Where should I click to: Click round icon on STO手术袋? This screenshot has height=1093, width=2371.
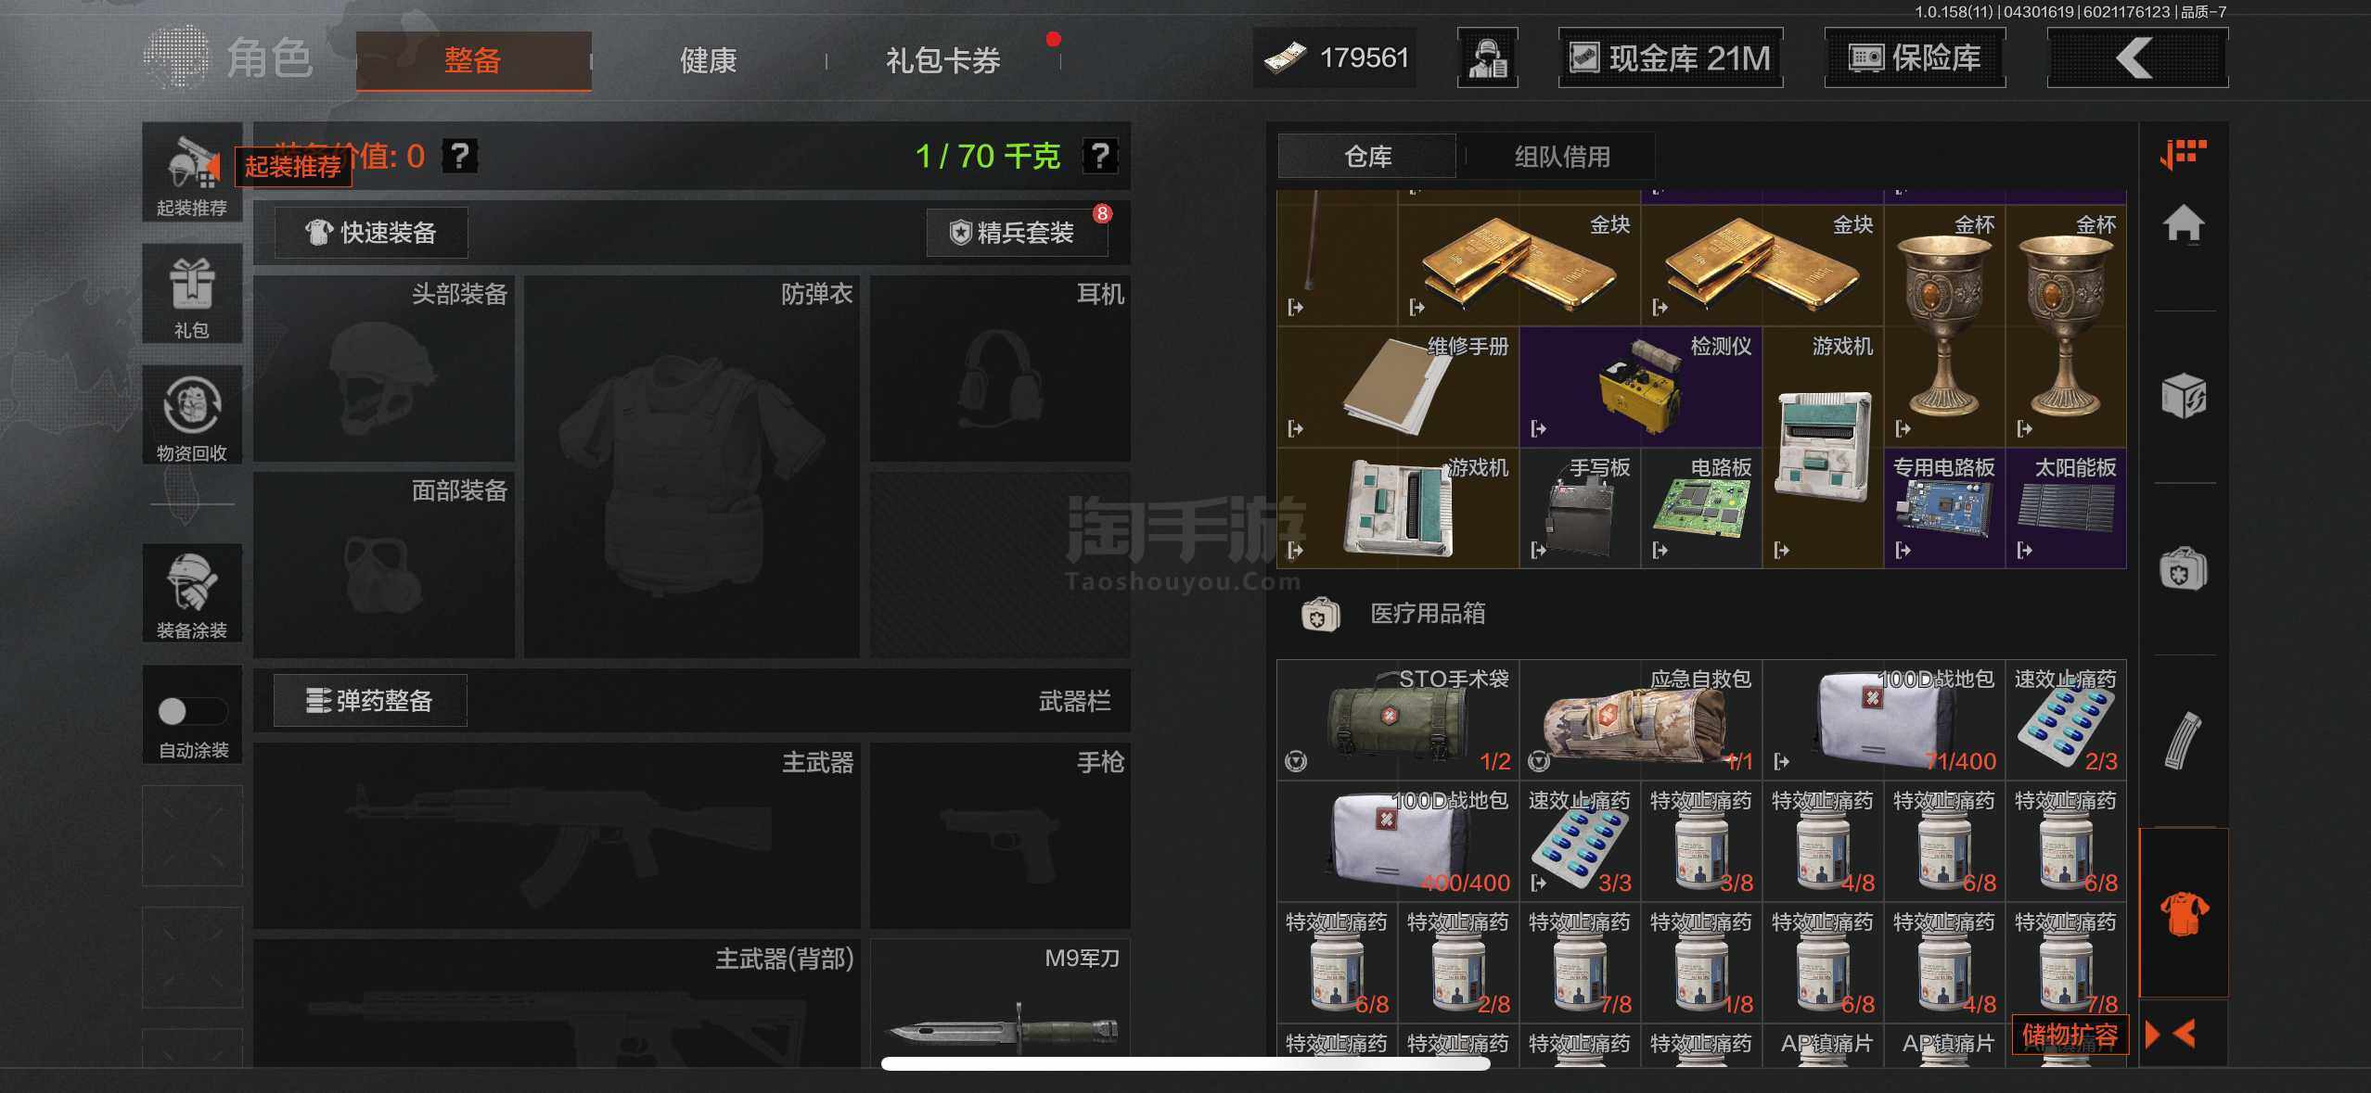1296,761
